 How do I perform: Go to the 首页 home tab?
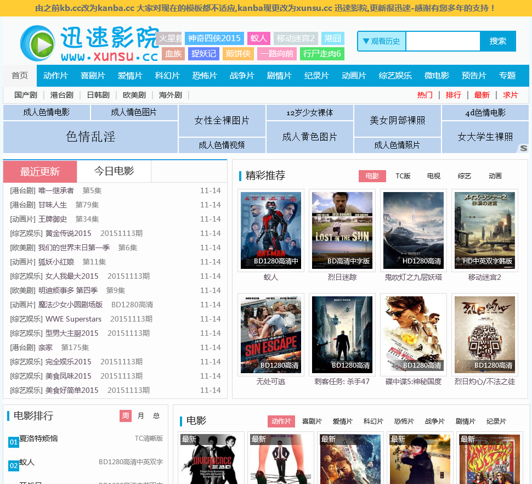click(20, 75)
